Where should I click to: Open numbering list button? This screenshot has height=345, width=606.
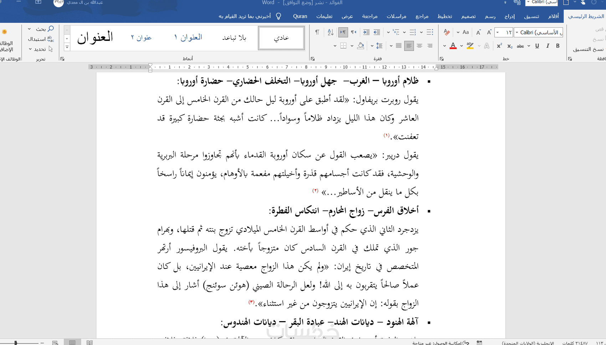click(413, 32)
